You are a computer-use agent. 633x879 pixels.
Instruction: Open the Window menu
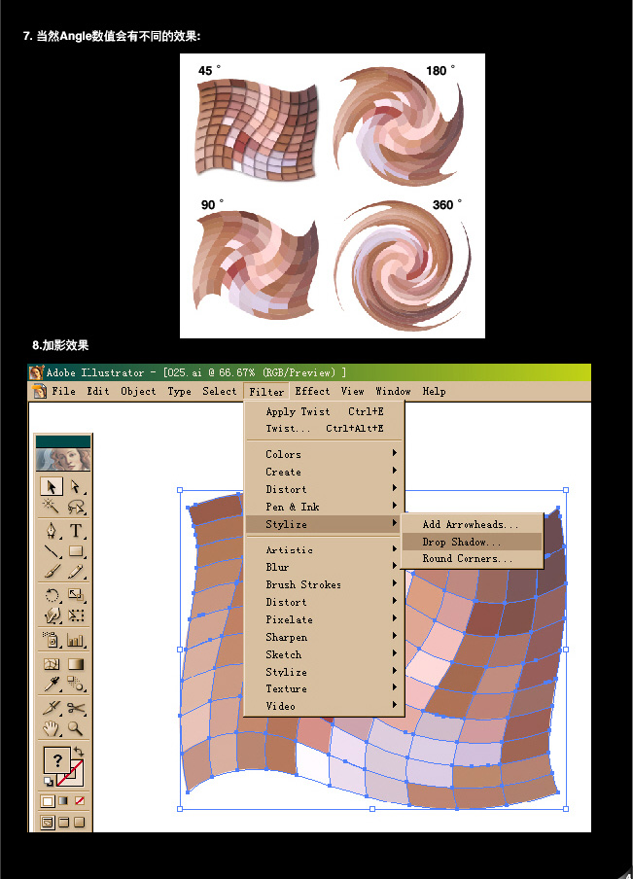tap(393, 391)
